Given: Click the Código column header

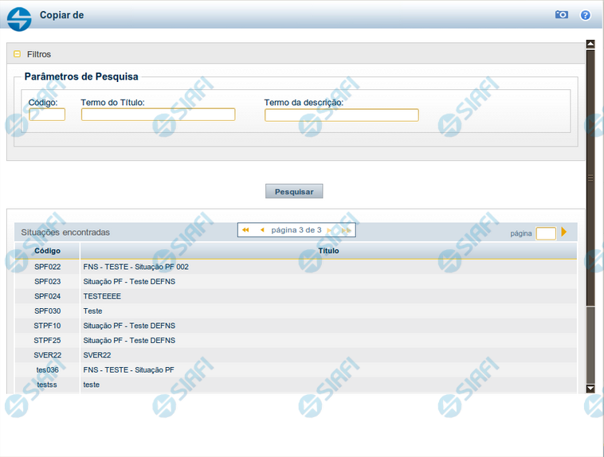Looking at the screenshot, I should 47,251.
